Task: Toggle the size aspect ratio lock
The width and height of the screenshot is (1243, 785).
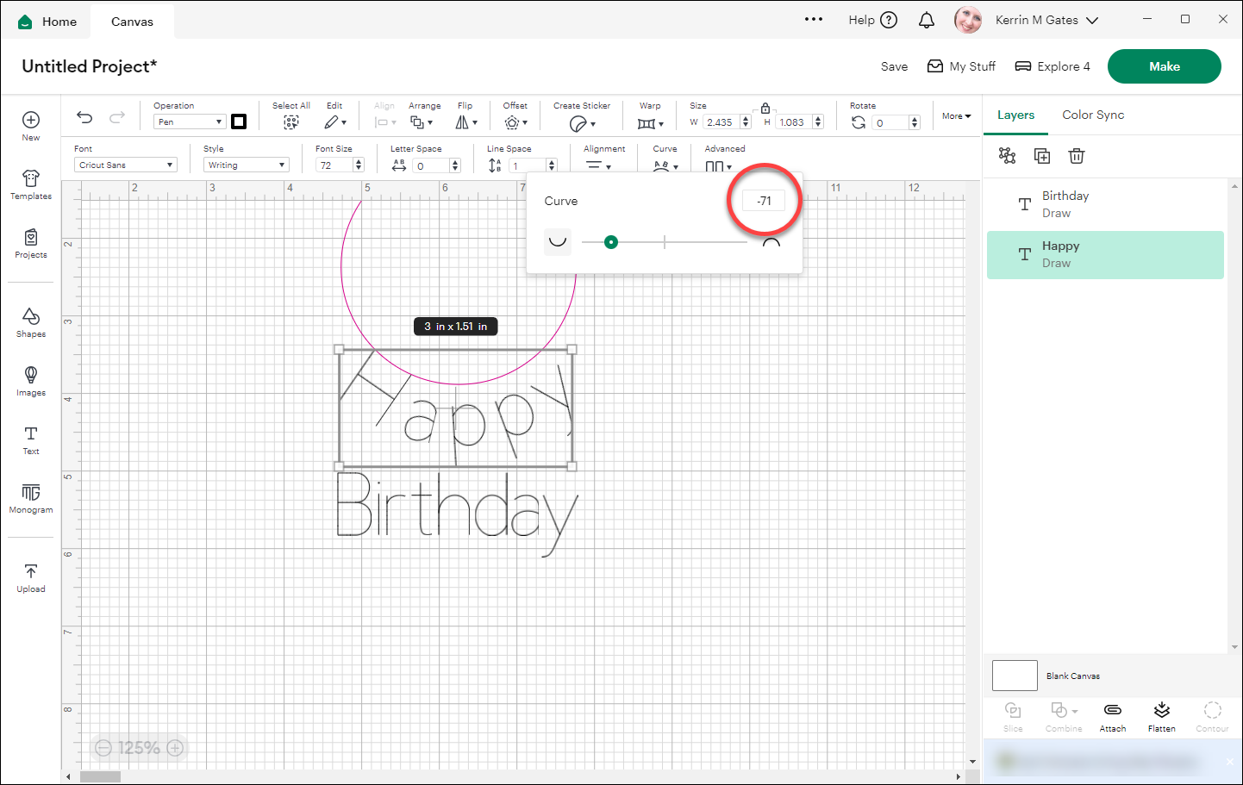Action: click(x=765, y=109)
